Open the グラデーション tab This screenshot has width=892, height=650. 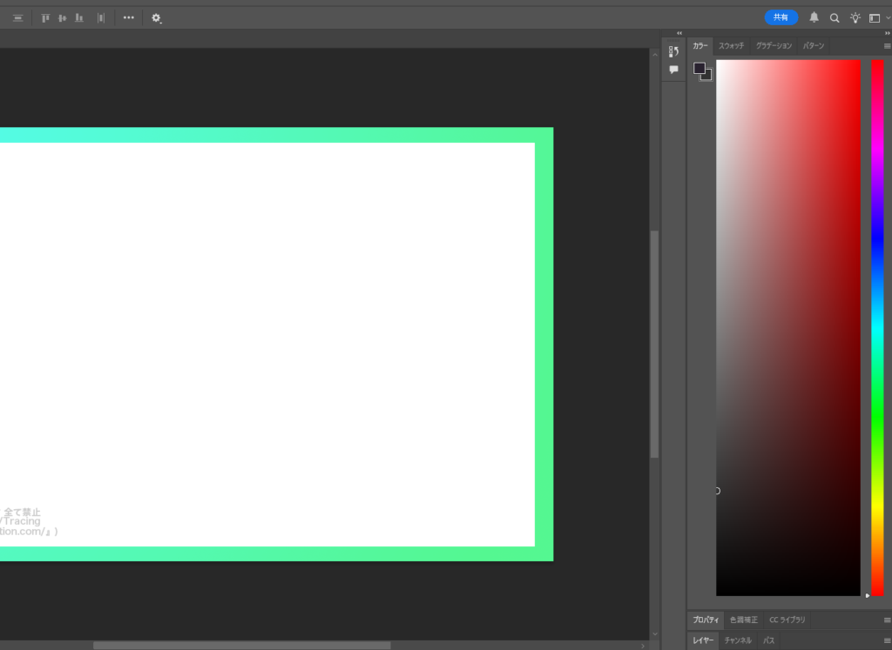774,45
